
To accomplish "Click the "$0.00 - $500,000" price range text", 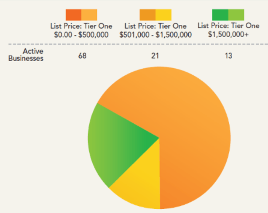I will (x=81, y=34).
